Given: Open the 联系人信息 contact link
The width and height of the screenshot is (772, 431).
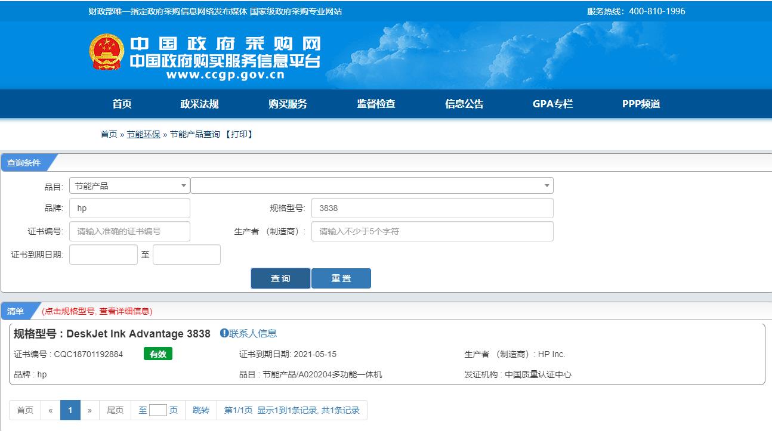Looking at the screenshot, I should pos(253,333).
